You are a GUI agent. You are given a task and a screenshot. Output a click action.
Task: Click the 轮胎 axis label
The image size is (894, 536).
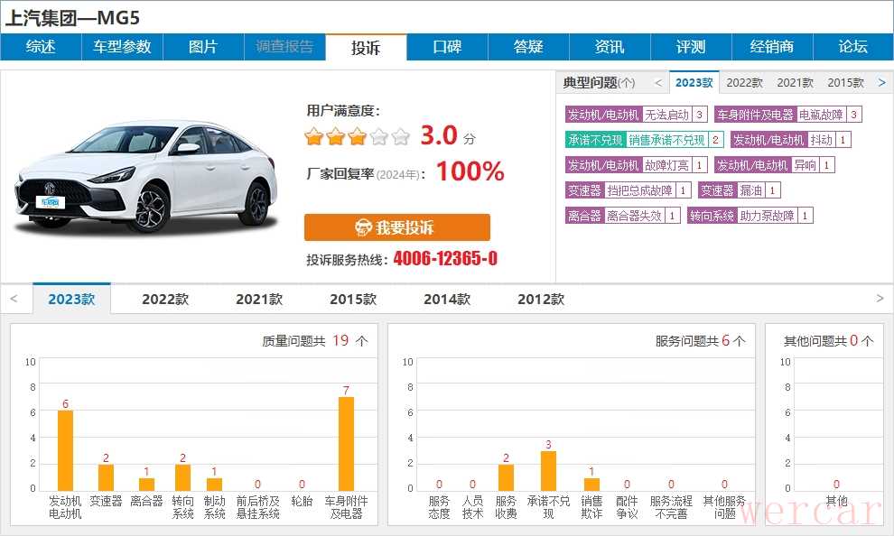(x=302, y=501)
